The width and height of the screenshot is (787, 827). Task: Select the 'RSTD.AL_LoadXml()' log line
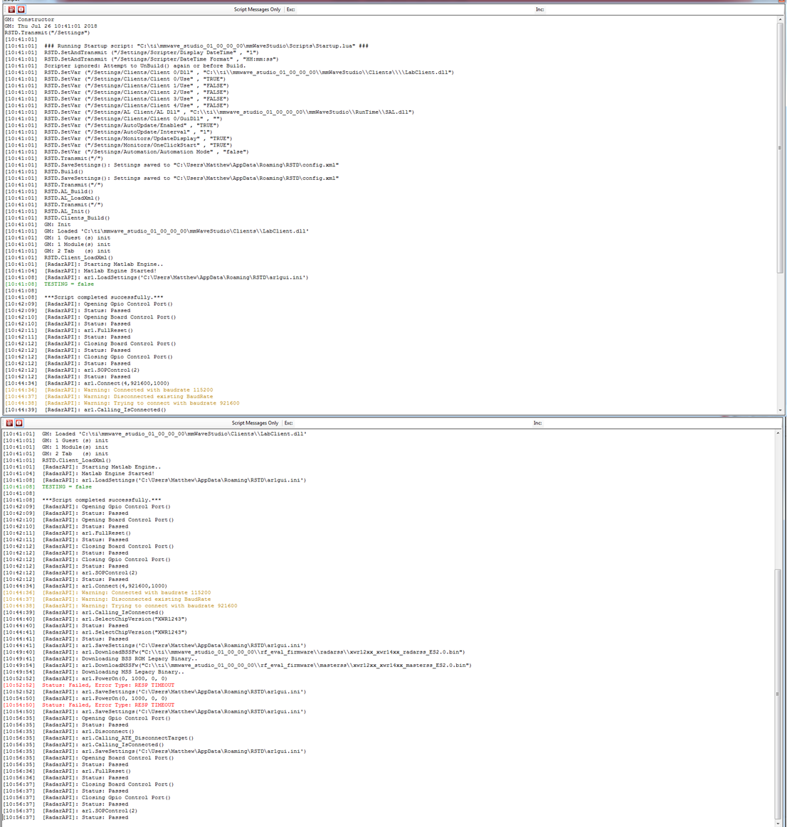coord(52,198)
